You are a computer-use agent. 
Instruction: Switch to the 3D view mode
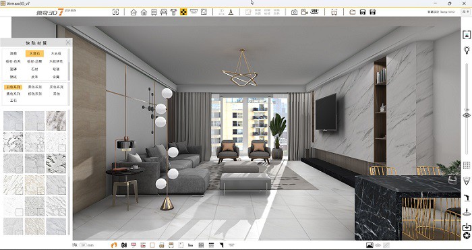[x=221, y=12]
